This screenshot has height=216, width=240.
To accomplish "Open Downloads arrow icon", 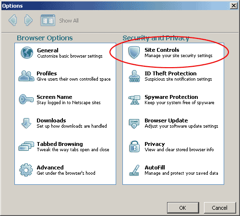I will point(26,123).
